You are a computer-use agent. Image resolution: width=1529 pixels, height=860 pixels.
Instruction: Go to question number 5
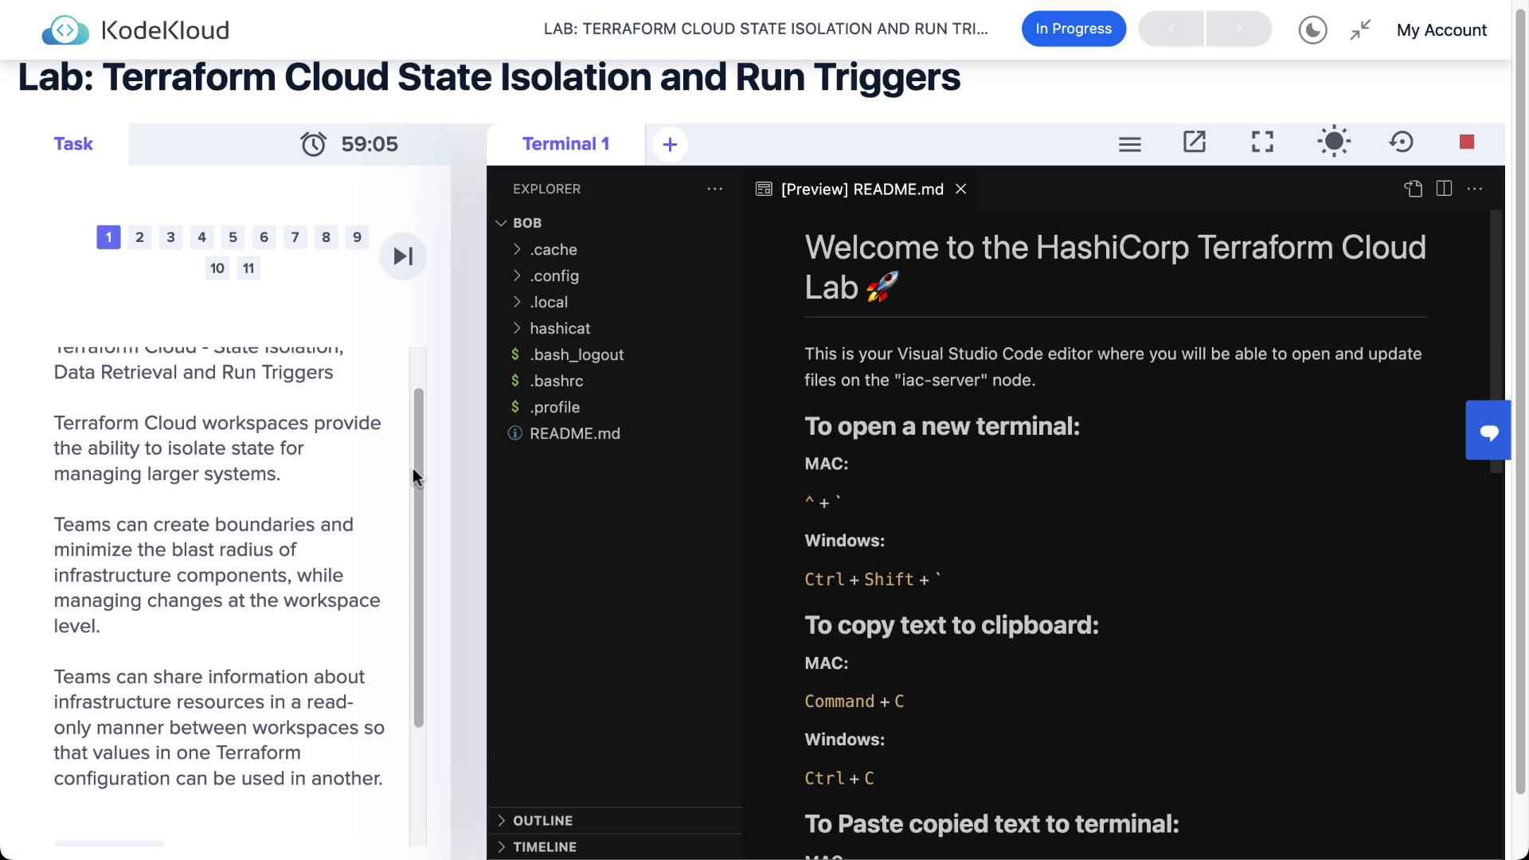point(233,237)
